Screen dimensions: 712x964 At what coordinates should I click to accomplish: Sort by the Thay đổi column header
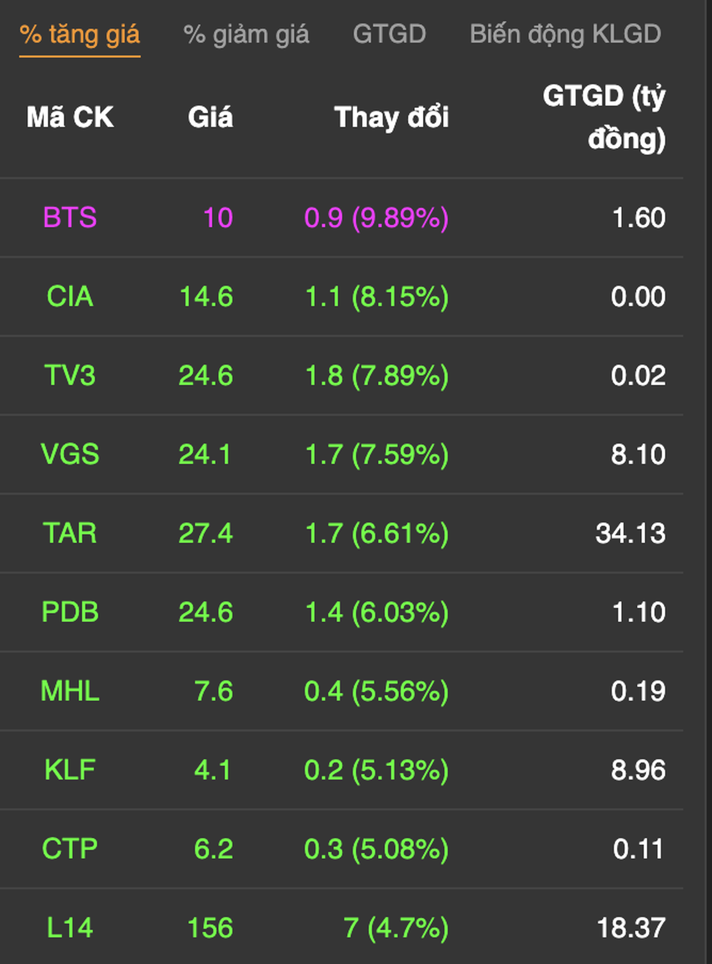pyautogui.click(x=391, y=117)
